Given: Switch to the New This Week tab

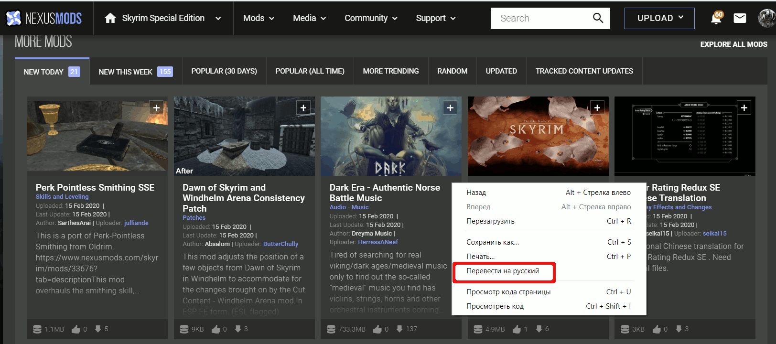Looking at the screenshot, I should [x=136, y=72].
